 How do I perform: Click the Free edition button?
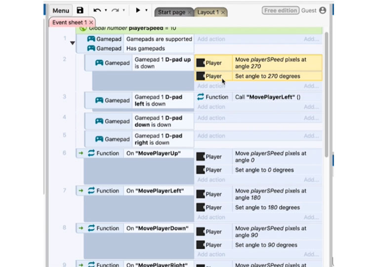click(x=280, y=10)
